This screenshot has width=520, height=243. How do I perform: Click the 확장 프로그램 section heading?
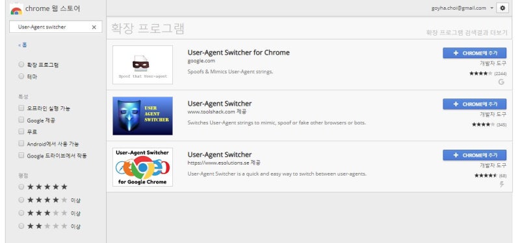click(148, 29)
